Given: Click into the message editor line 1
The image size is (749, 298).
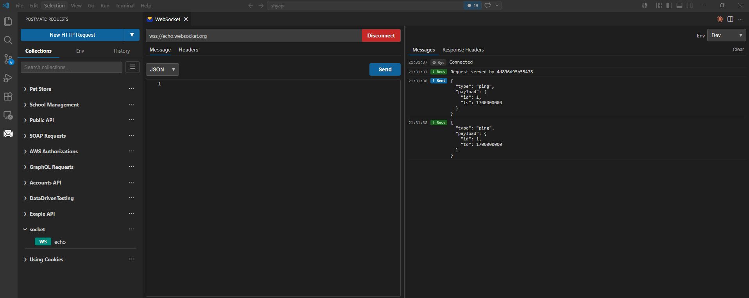Looking at the screenshot, I should click(x=281, y=84).
